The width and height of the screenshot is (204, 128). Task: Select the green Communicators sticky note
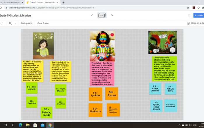(x=164, y=68)
